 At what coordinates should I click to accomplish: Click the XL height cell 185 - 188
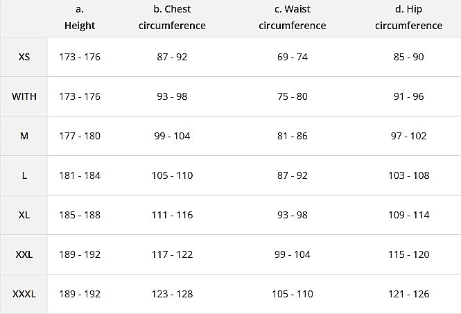tap(80, 215)
